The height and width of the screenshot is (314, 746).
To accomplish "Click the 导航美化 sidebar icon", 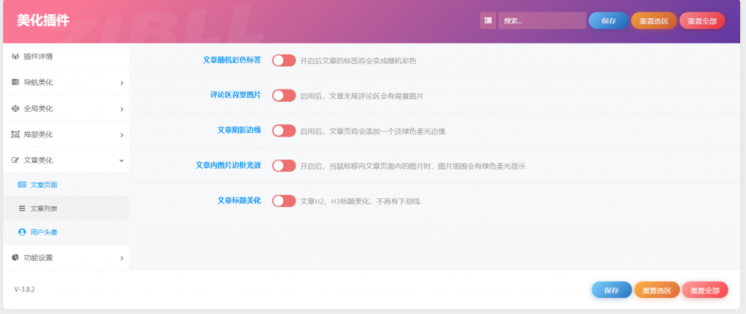I will pos(15,83).
